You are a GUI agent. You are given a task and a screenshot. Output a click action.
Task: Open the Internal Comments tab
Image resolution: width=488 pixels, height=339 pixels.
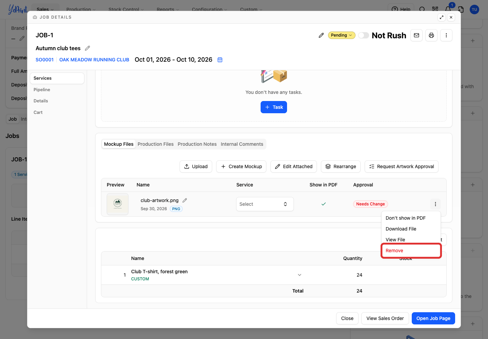click(242, 144)
